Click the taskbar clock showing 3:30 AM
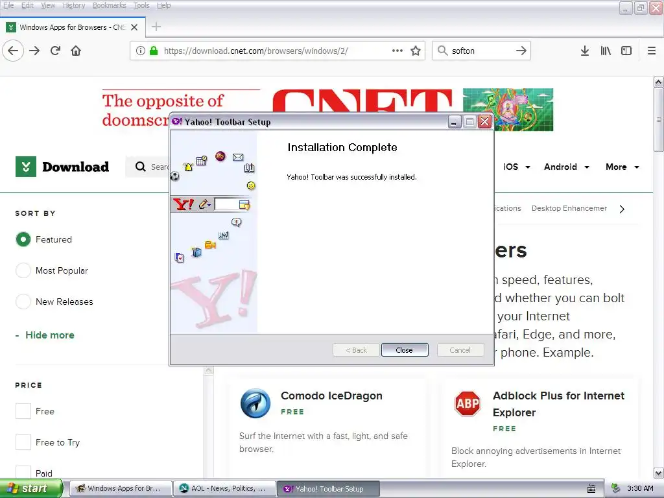This screenshot has width=664, height=498. [640, 489]
